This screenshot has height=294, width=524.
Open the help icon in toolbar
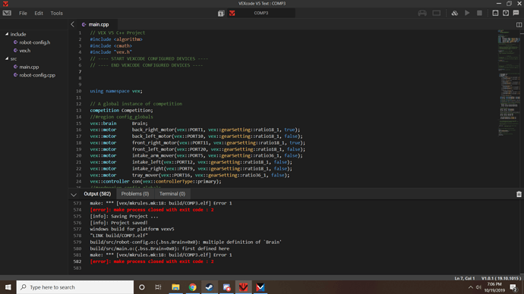506,13
